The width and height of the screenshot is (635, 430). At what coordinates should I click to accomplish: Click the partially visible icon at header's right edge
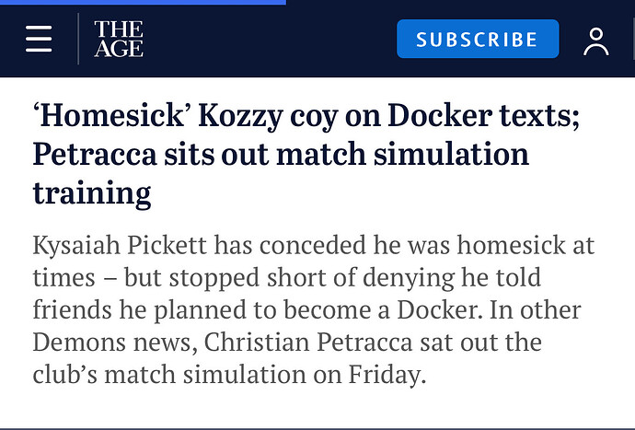point(633,39)
